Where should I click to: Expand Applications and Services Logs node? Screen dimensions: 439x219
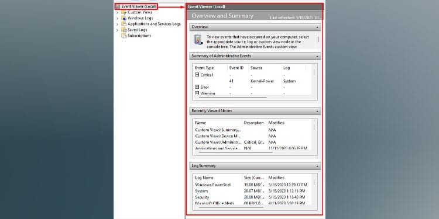click(x=117, y=25)
